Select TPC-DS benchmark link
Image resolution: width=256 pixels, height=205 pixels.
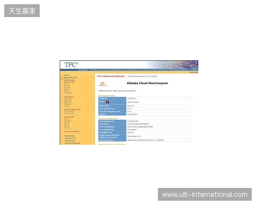(x=67, y=88)
